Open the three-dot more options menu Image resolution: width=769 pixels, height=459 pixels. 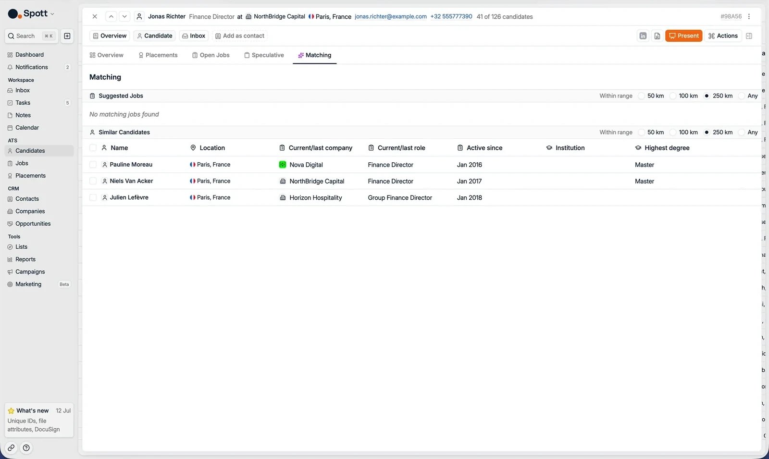pos(749,16)
